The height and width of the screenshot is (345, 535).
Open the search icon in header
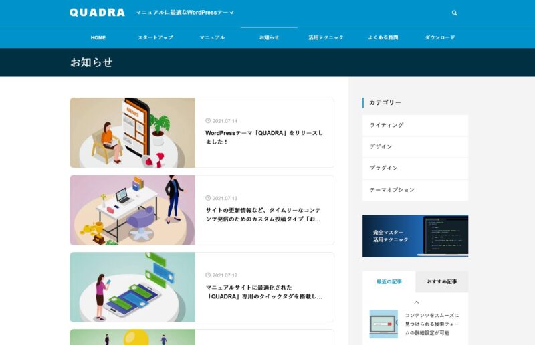pyautogui.click(x=454, y=13)
